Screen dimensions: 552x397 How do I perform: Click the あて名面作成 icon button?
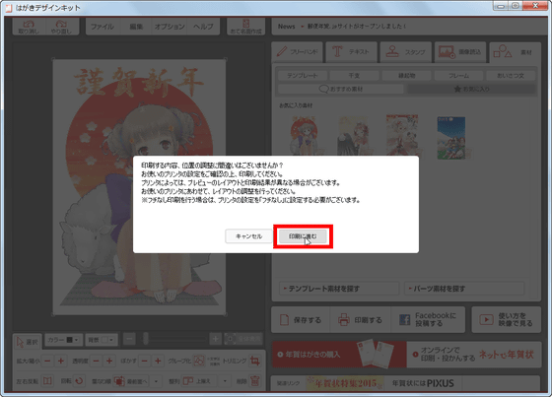point(245,27)
